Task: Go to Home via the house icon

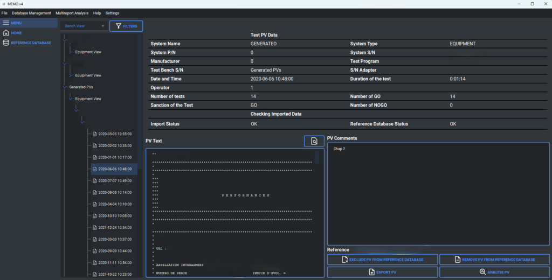Action: pos(6,33)
